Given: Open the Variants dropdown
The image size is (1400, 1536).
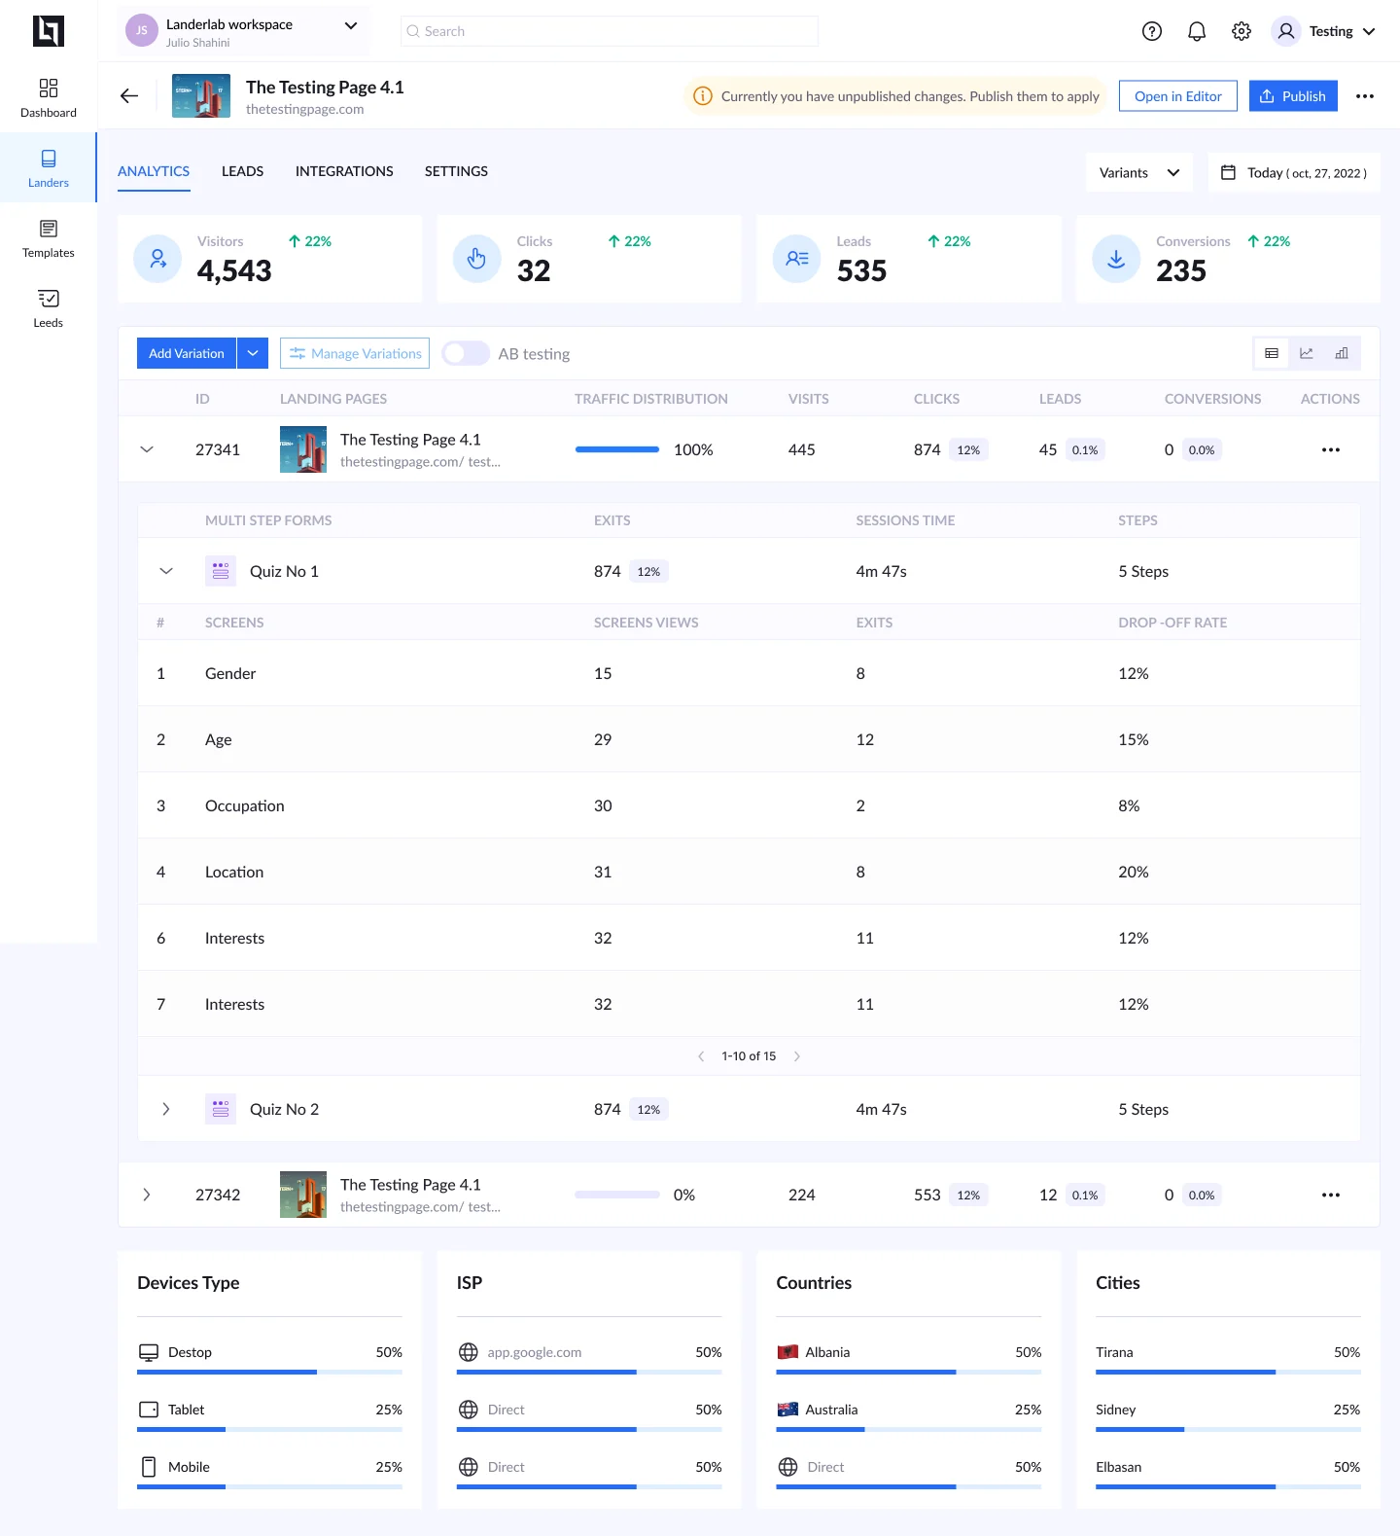Looking at the screenshot, I should point(1139,172).
